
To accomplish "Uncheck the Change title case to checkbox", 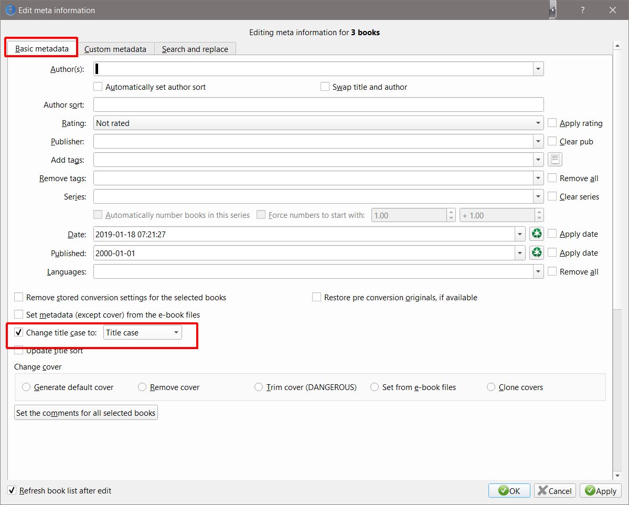I will [18, 332].
